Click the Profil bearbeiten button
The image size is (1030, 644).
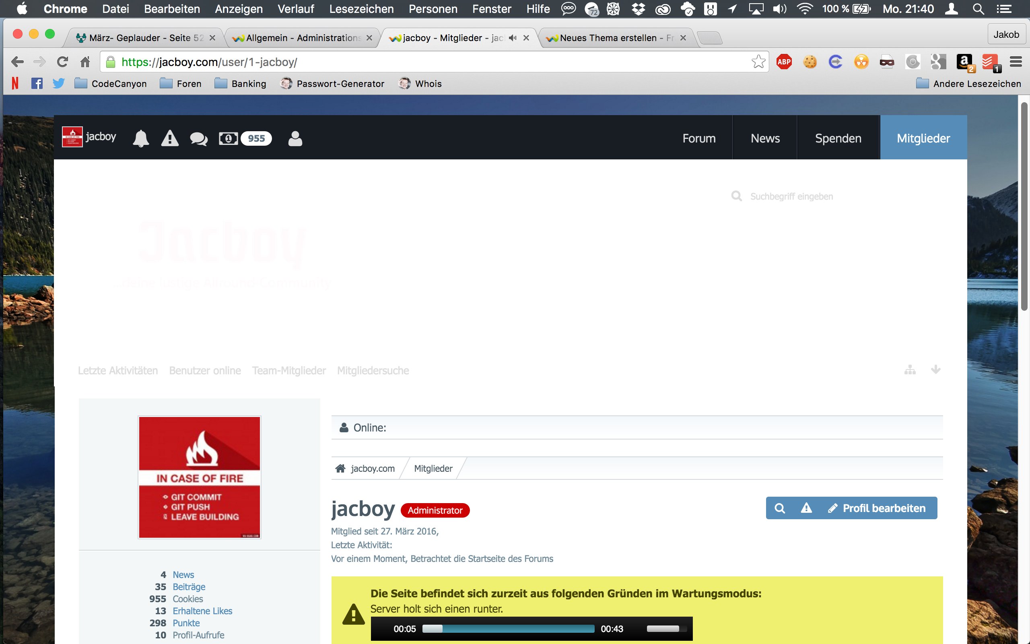tap(877, 508)
